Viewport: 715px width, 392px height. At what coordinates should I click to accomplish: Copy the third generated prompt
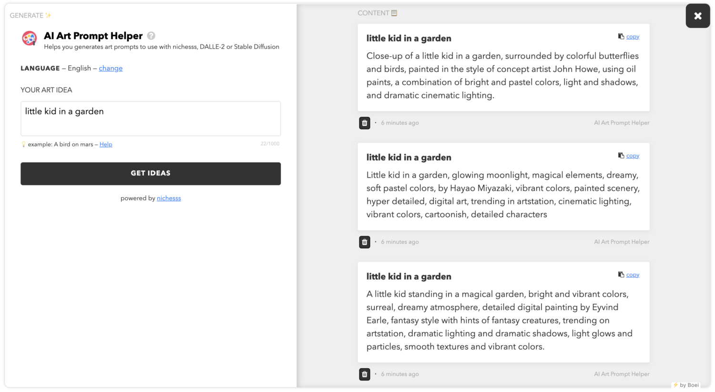[x=633, y=274]
